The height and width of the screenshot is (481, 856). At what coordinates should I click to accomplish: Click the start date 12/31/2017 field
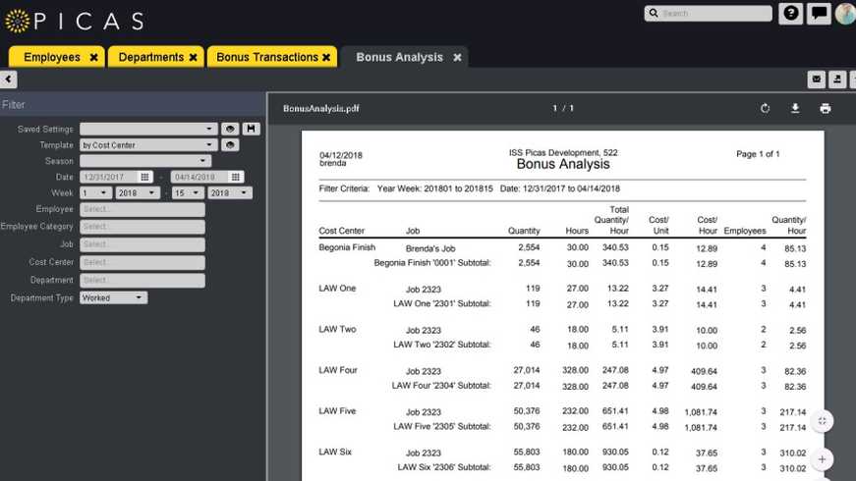(x=109, y=177)
